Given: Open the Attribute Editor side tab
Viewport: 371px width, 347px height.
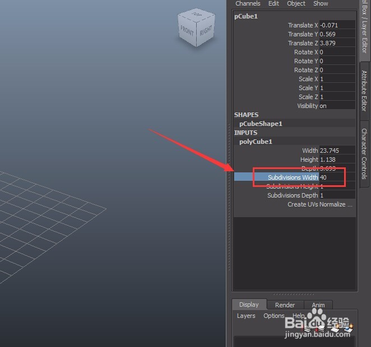Looking at the screenshot, I should coord(364,91).
